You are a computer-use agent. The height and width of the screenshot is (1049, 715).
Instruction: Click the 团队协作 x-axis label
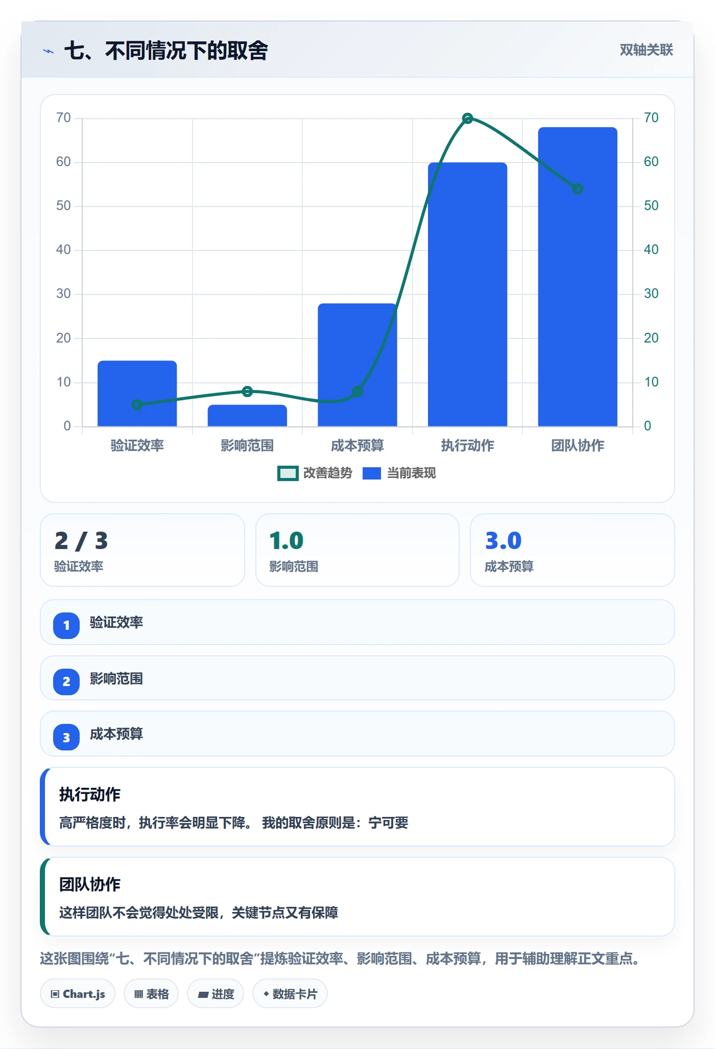pos(578,446)
